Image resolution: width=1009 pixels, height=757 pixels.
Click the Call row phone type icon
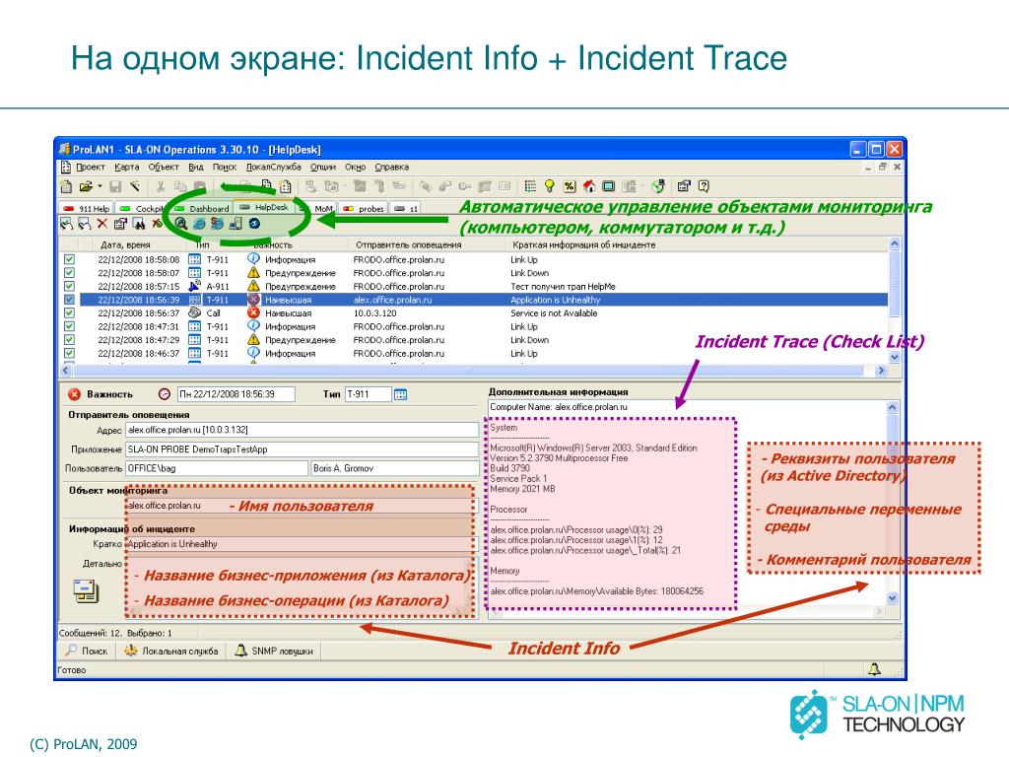point(194,312)
